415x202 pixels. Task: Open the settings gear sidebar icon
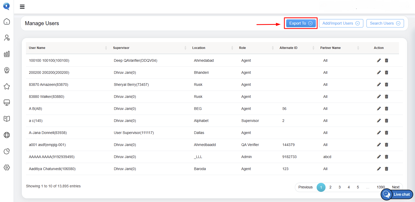point(7,167)
